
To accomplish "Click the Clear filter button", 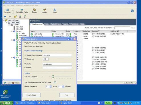I will [x=133, y=28].
